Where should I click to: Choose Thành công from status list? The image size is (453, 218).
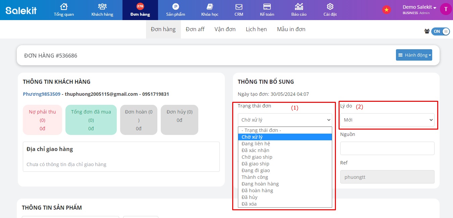(255, 177)
